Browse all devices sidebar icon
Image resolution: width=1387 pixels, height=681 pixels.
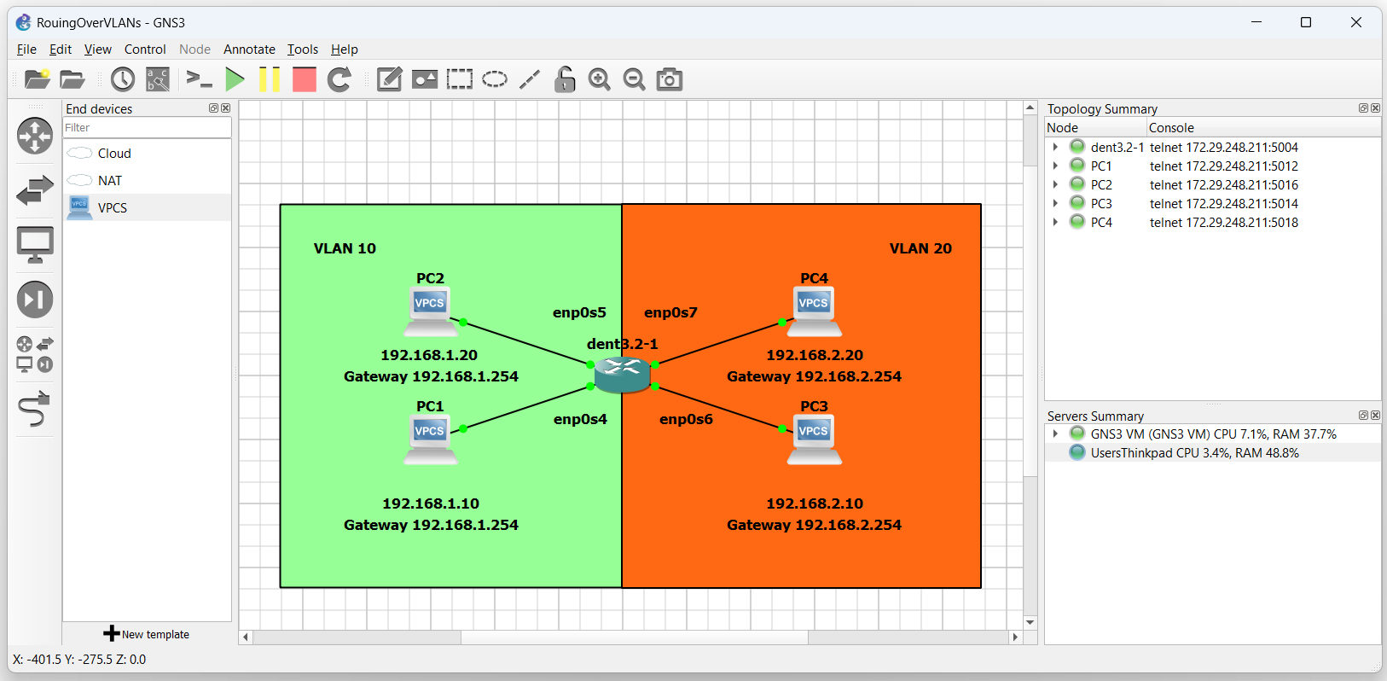[x=35, y=354]
